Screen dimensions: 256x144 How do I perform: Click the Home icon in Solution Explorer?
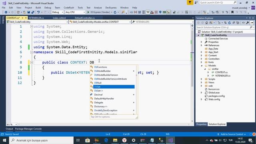(206, 23)
